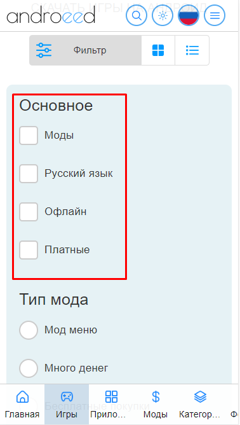Open the Игры tab

coord(67,404)
